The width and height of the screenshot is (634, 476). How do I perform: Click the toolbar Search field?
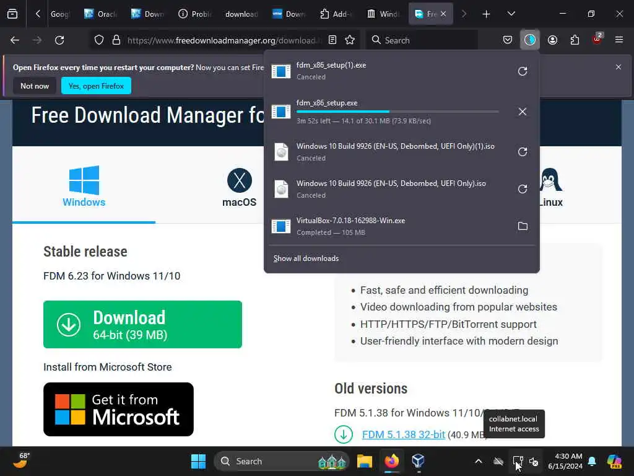pos(422,40)
